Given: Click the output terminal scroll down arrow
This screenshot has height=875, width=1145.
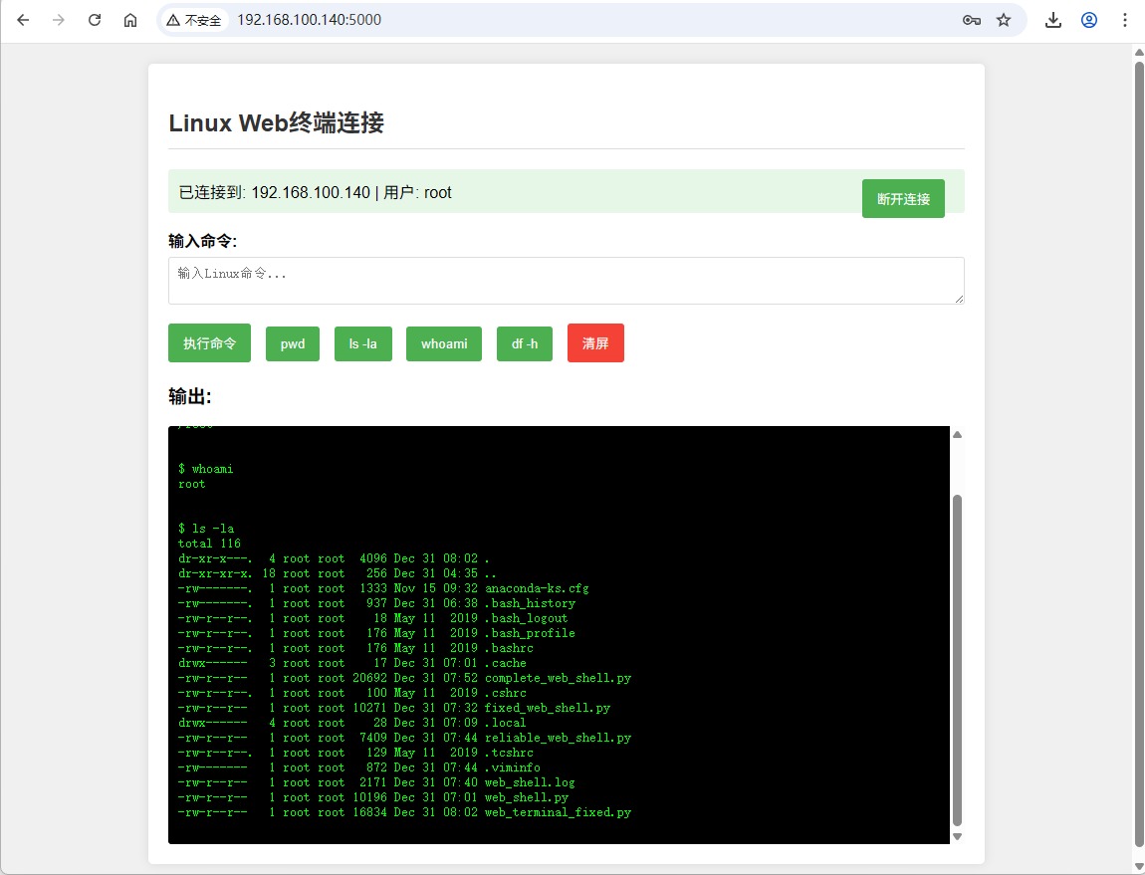Looking at the screenshot, I should point(957,836).
